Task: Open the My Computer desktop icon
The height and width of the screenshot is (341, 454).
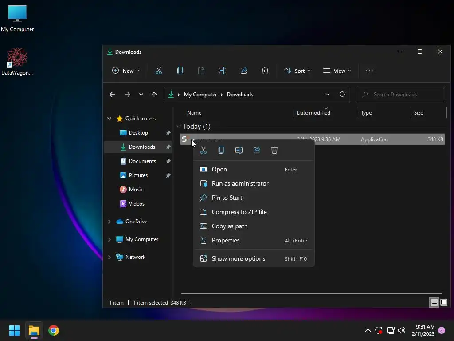Action: pyautogui.click(x=17, y=19)
